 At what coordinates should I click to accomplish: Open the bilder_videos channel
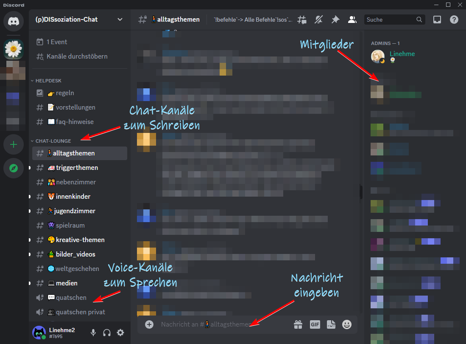pyautogui.click(x=80, y=254)
